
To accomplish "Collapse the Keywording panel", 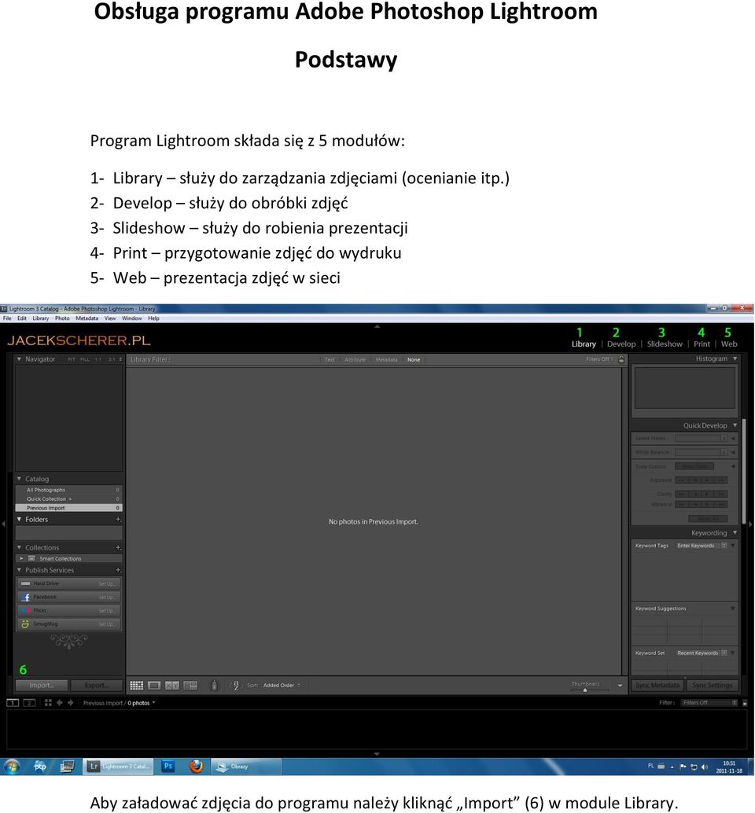I will [735, 532].
